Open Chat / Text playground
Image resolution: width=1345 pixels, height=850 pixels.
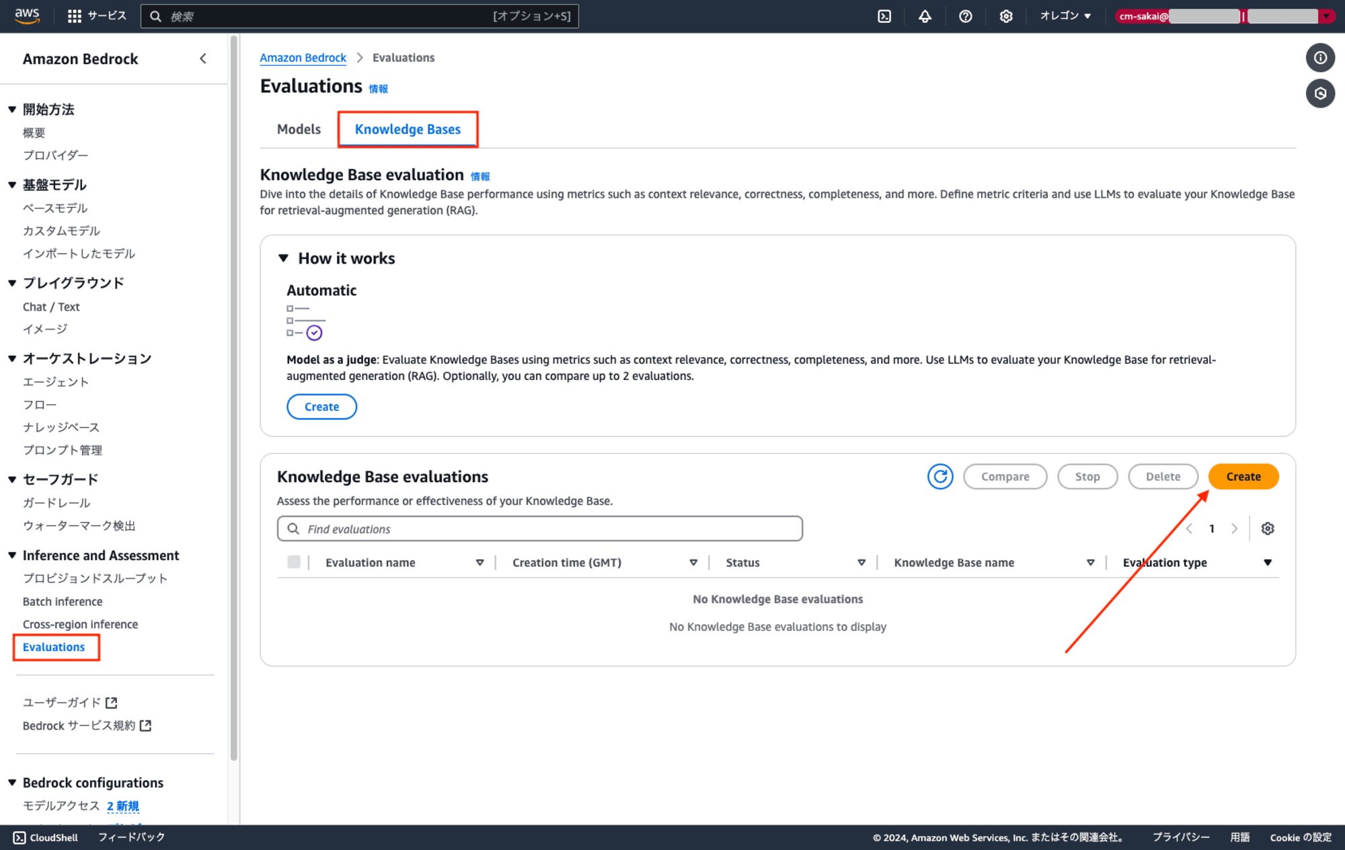coord(51,307)
